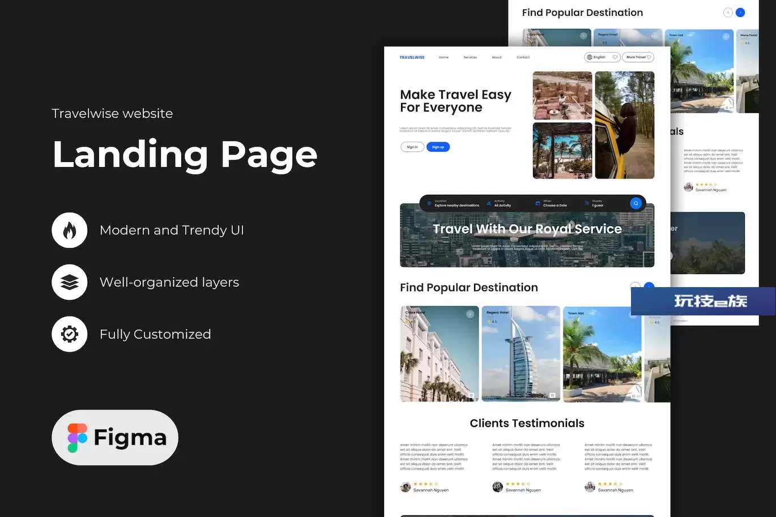The width and height of the screenshot is (776, 517).
Task: Click the Clients Testimonials heading
Action: [527, 424]
